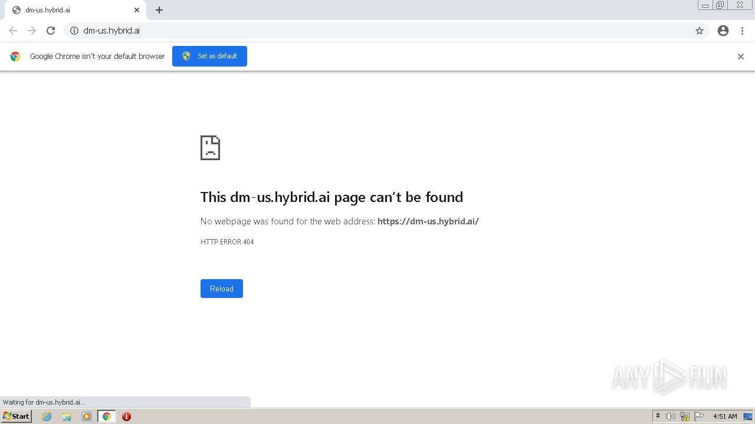
Task: Open Chrome three-dot menu
Action: coord(743,31)
